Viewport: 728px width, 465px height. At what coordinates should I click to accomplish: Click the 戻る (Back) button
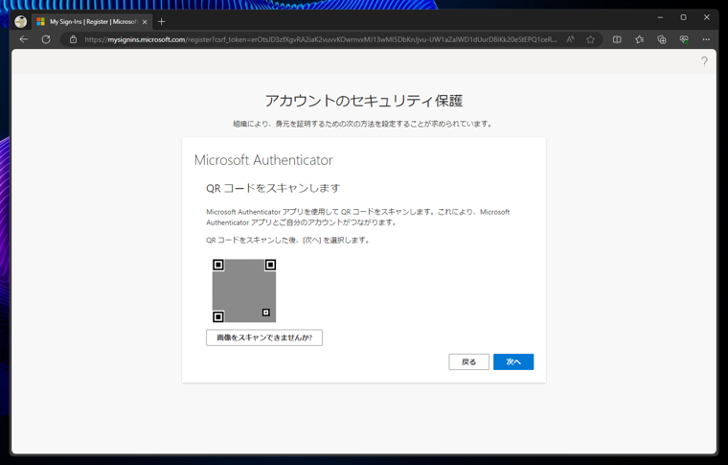point(469,361)
